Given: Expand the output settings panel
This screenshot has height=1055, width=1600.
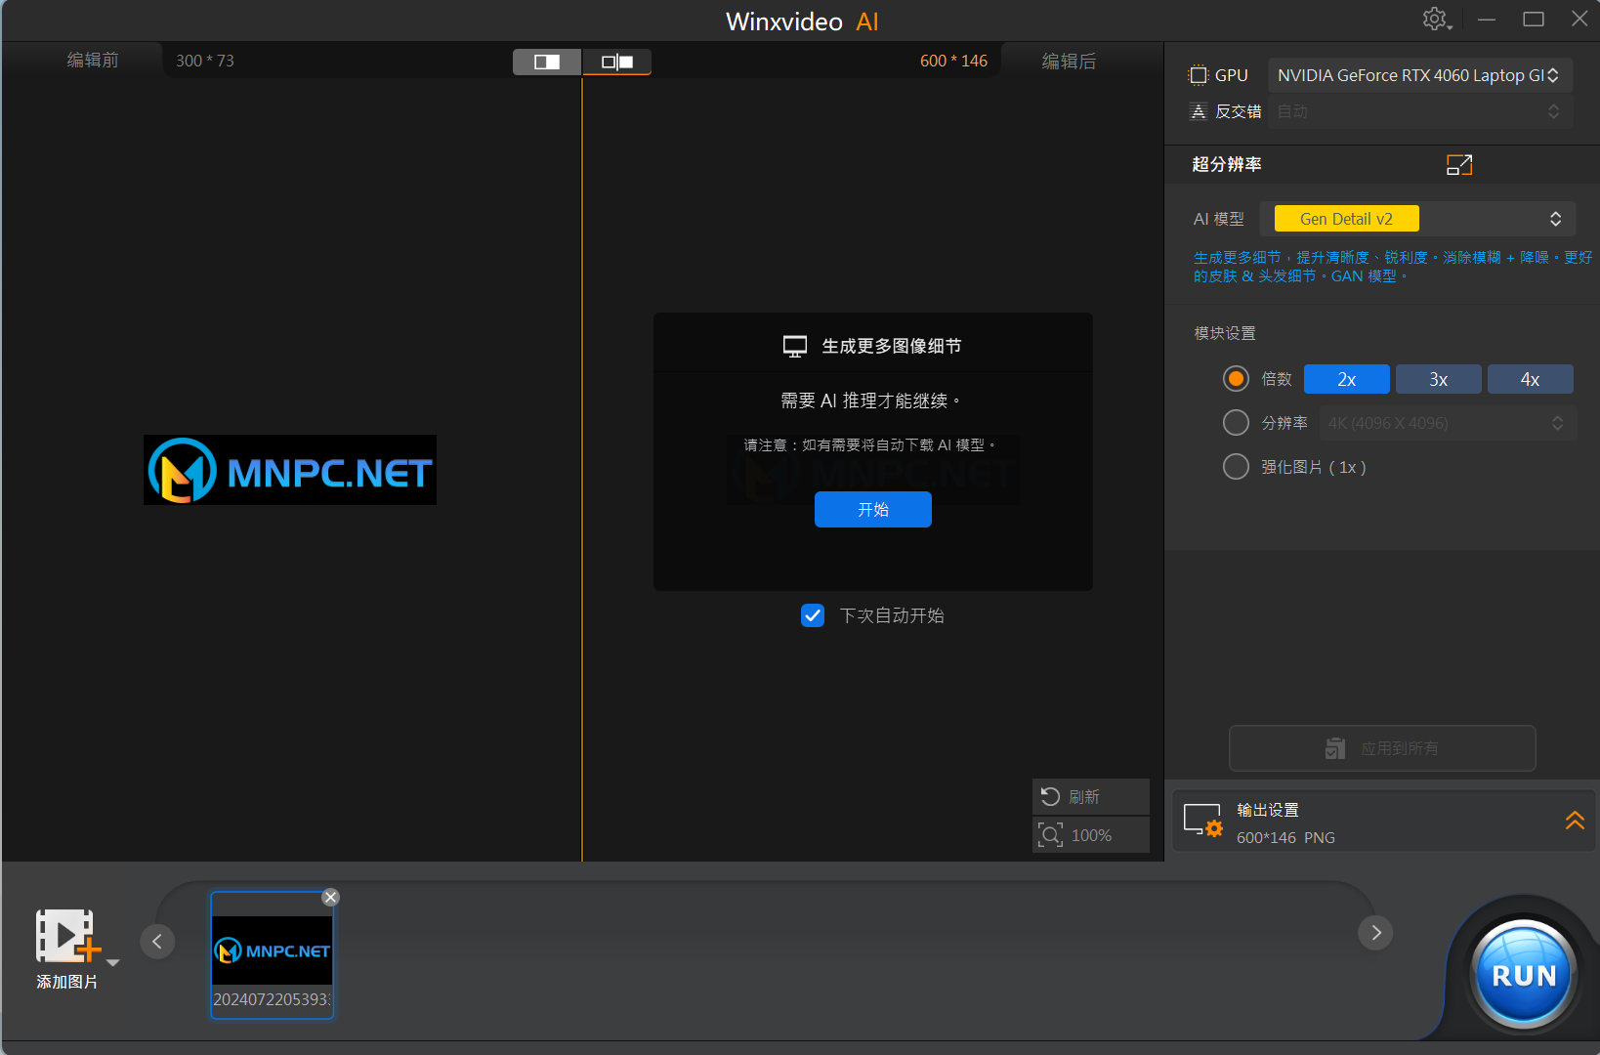Looking at the screenshot, I should [1575, 821].
